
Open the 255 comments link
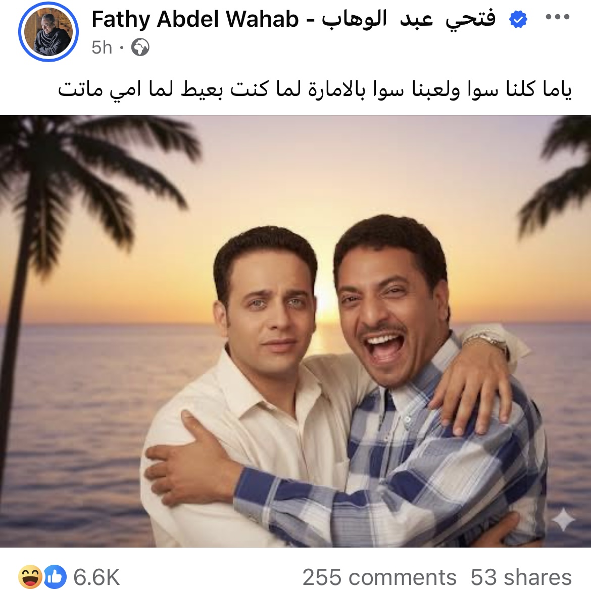pos(379,577)
